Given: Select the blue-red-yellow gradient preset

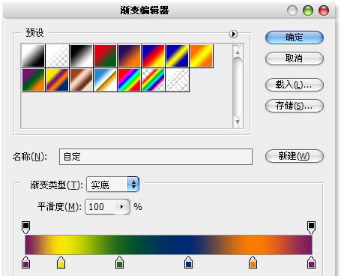Looking at the screenshot, I should (x=153, y=55).
